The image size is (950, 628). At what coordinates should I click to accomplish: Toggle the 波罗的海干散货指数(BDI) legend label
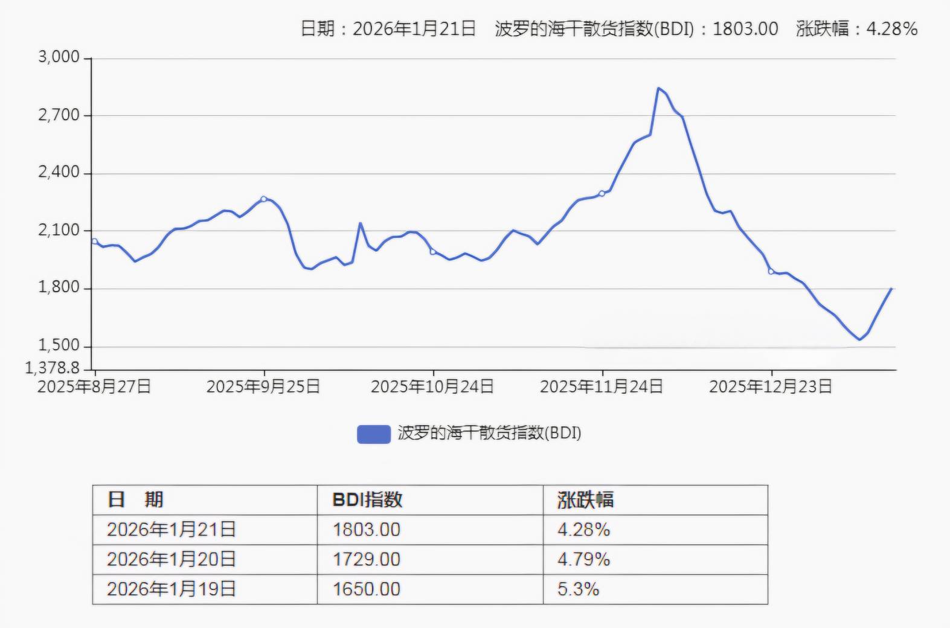[x=489, y=433]
